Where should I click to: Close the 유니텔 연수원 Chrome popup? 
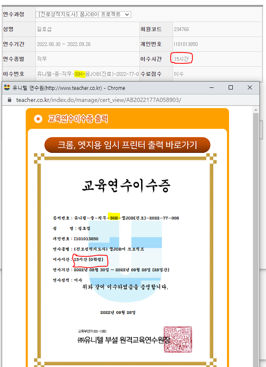coord(250,87)
